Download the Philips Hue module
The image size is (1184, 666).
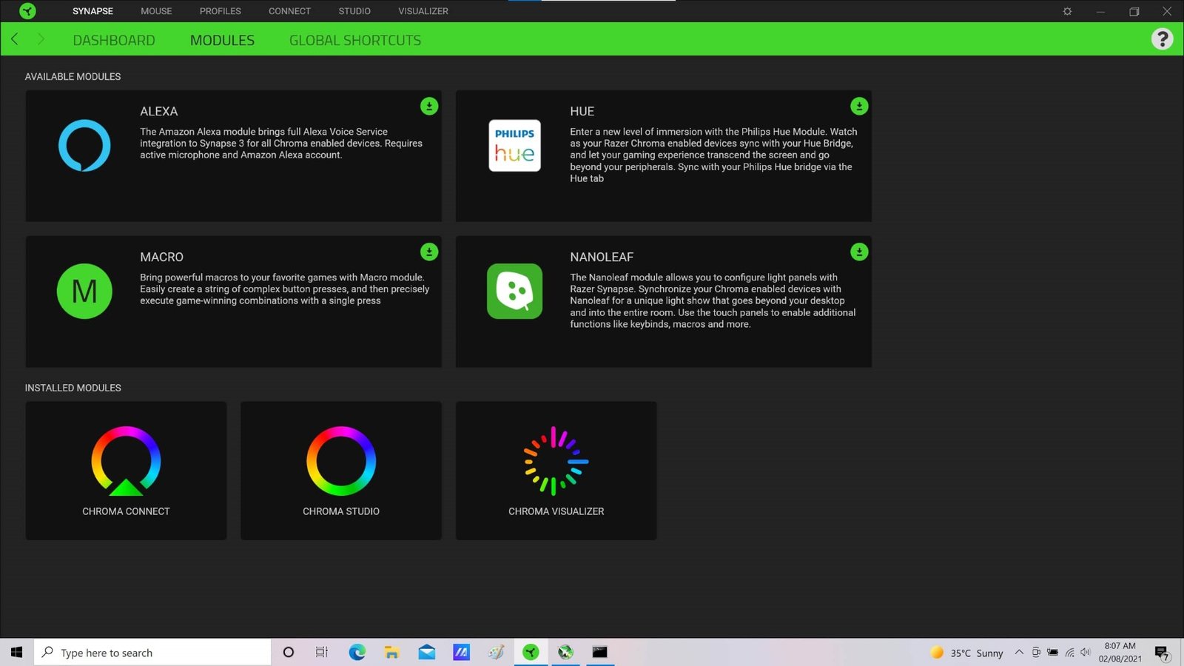(x=859, y=107)
